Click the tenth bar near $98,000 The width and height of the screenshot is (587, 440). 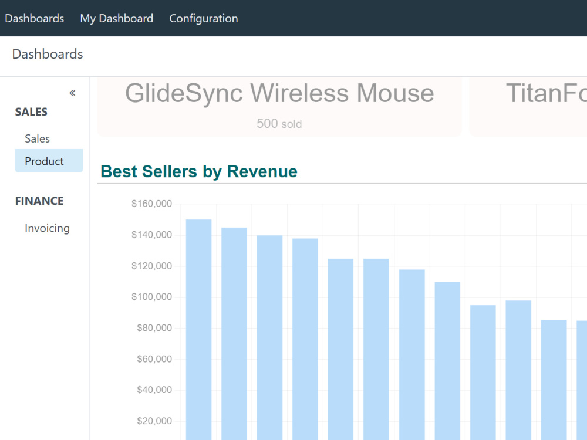(x=518, y=370)
